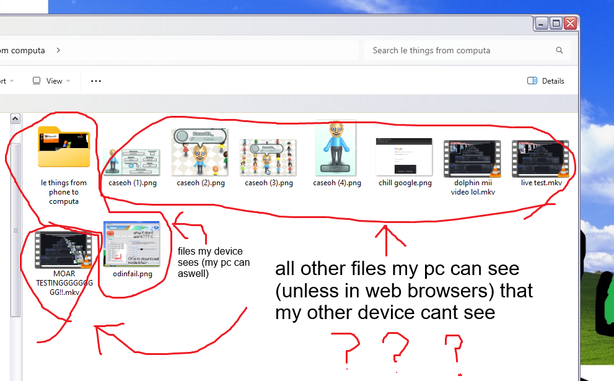The image size is (614, 381).
Task: Select the dolphin mii video lol.mkv file
Action: [472, 159]
